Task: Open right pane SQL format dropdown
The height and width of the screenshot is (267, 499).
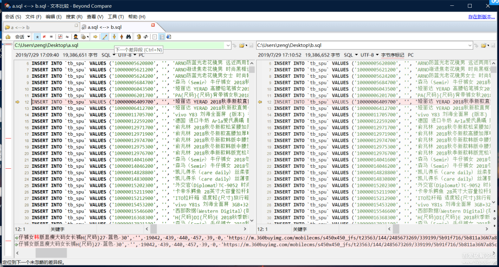Action: (x=351, y=55)
